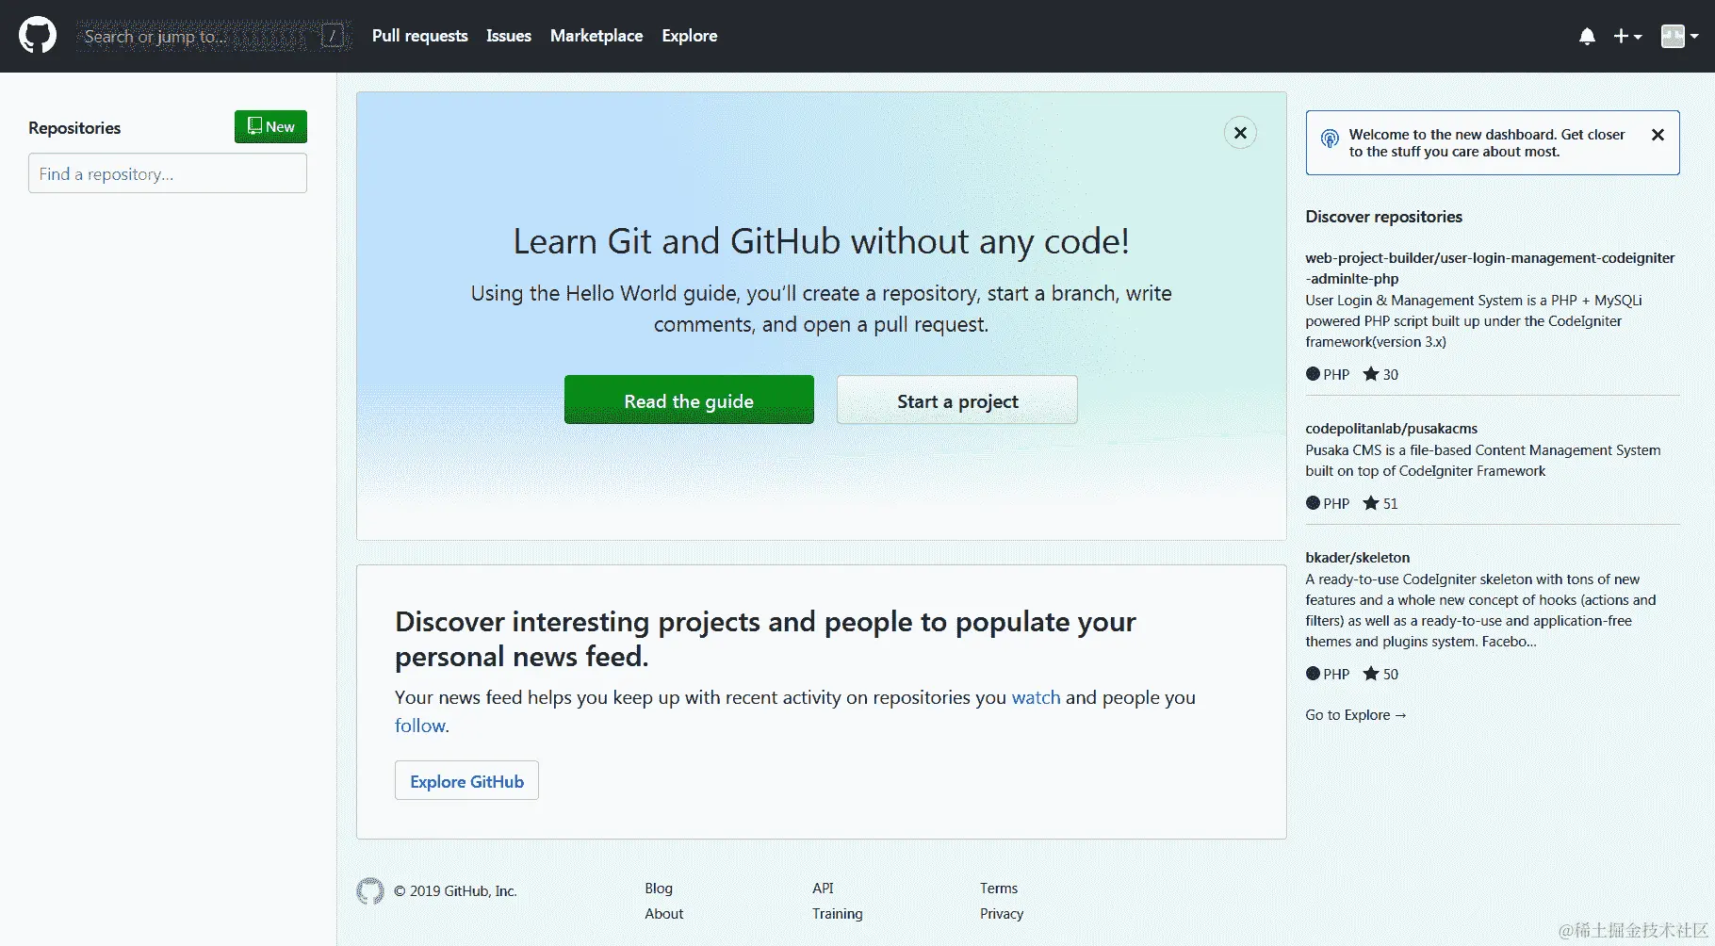Expand the plus create-new dropdown
The height and width of the screenshot is (946, 1715).
1627,36
